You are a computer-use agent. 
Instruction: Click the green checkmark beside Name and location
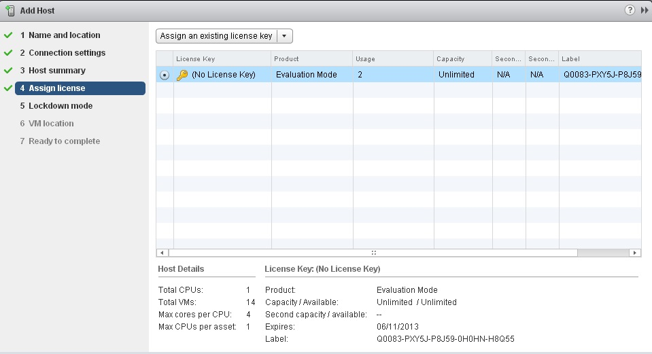tap(8, 35)
